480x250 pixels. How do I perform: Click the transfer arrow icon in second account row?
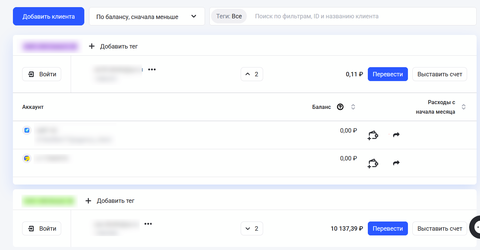(396, 163)
